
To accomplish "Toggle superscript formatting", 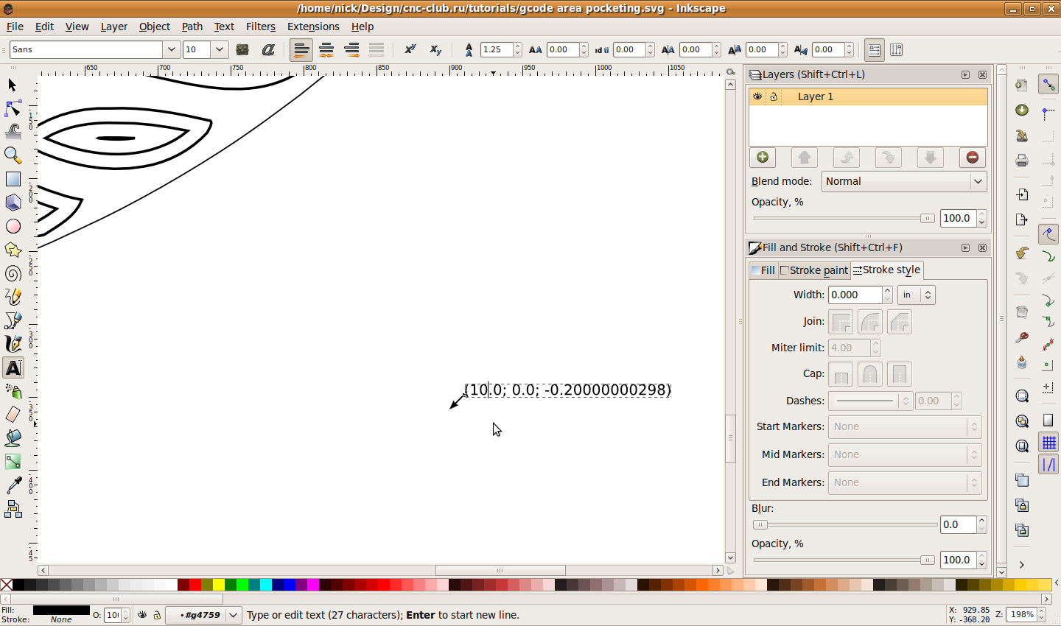I will [x=410, y=50].
